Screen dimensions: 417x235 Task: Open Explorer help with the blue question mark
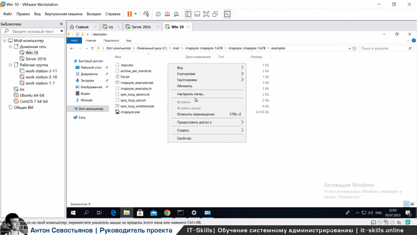pyautogui.click(x=414, y=41)
